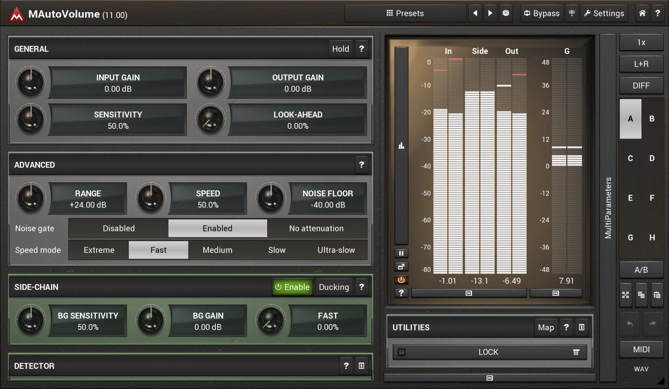Power off the meter display

point(401,280)
